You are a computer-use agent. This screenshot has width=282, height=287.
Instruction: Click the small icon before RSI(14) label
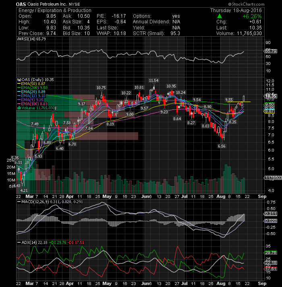pyautogui.click(x=19, y=39)
